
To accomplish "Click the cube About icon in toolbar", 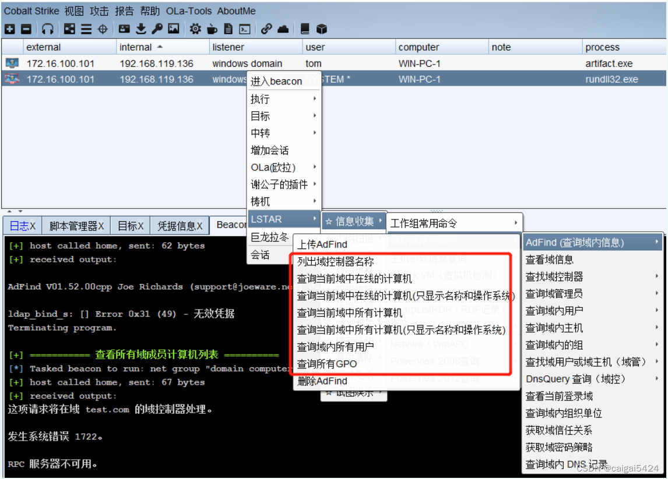I will (322, 29).
